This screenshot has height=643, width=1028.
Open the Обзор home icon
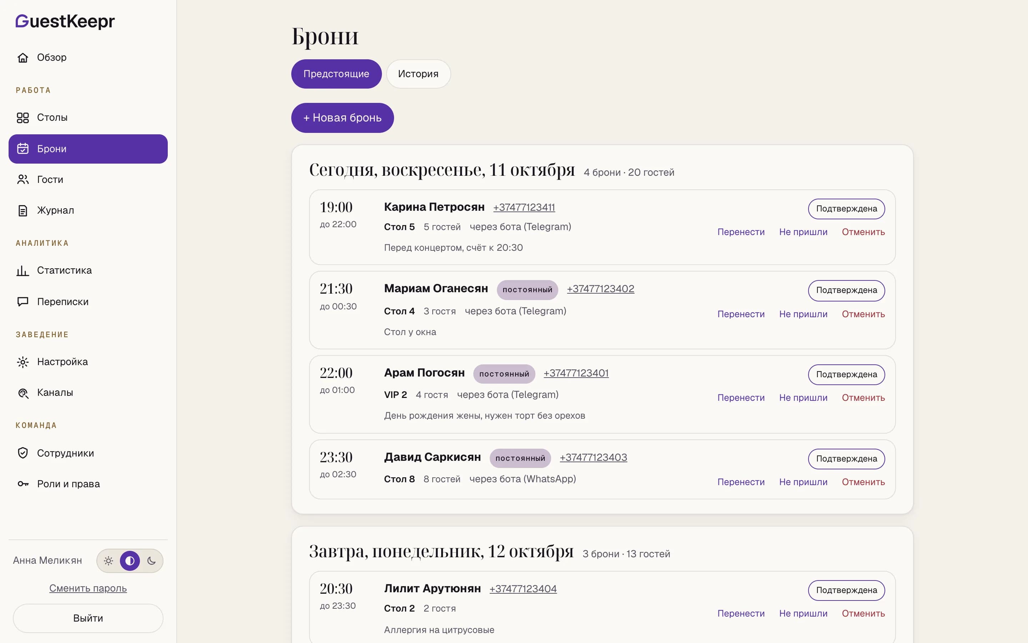click(x=23, y=58)
